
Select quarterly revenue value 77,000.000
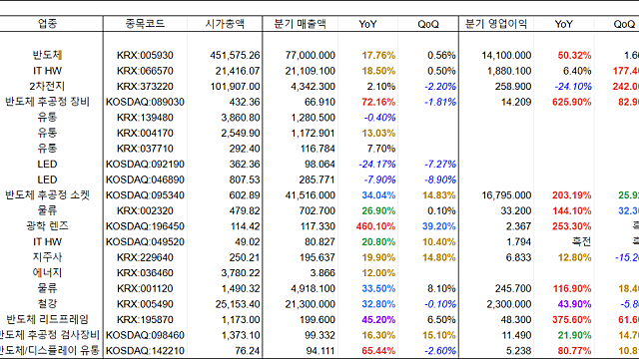pyautogui.click(x=311, y=55)
